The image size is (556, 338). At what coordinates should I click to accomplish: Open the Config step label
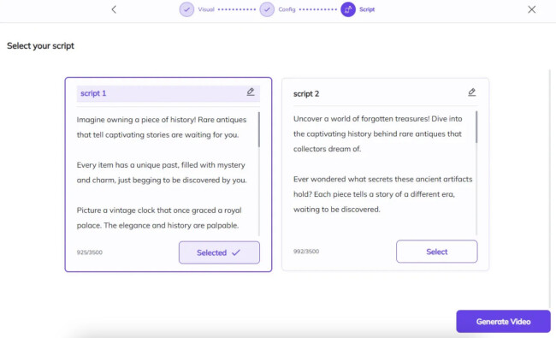tap(287, 9)
